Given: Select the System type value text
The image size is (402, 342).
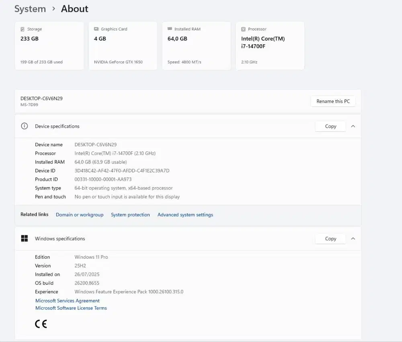Looking at the screenshot, I should click(123, 188).
